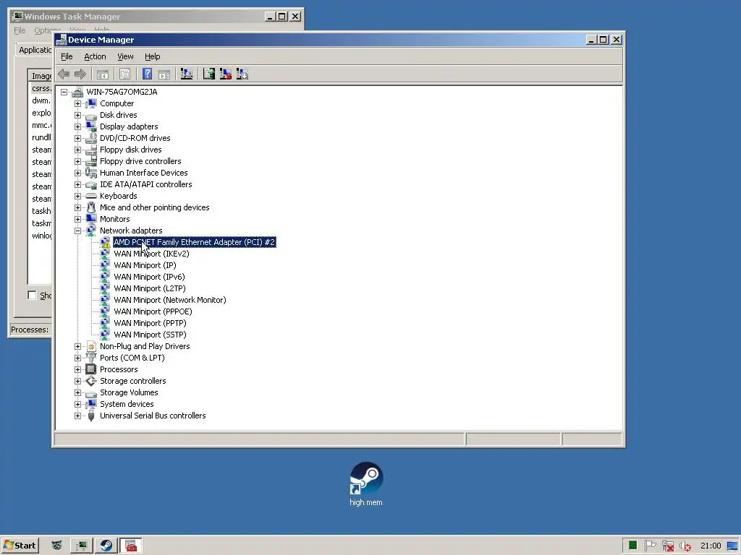
Task: Expand the Processors category
Action: coord(78,369)
